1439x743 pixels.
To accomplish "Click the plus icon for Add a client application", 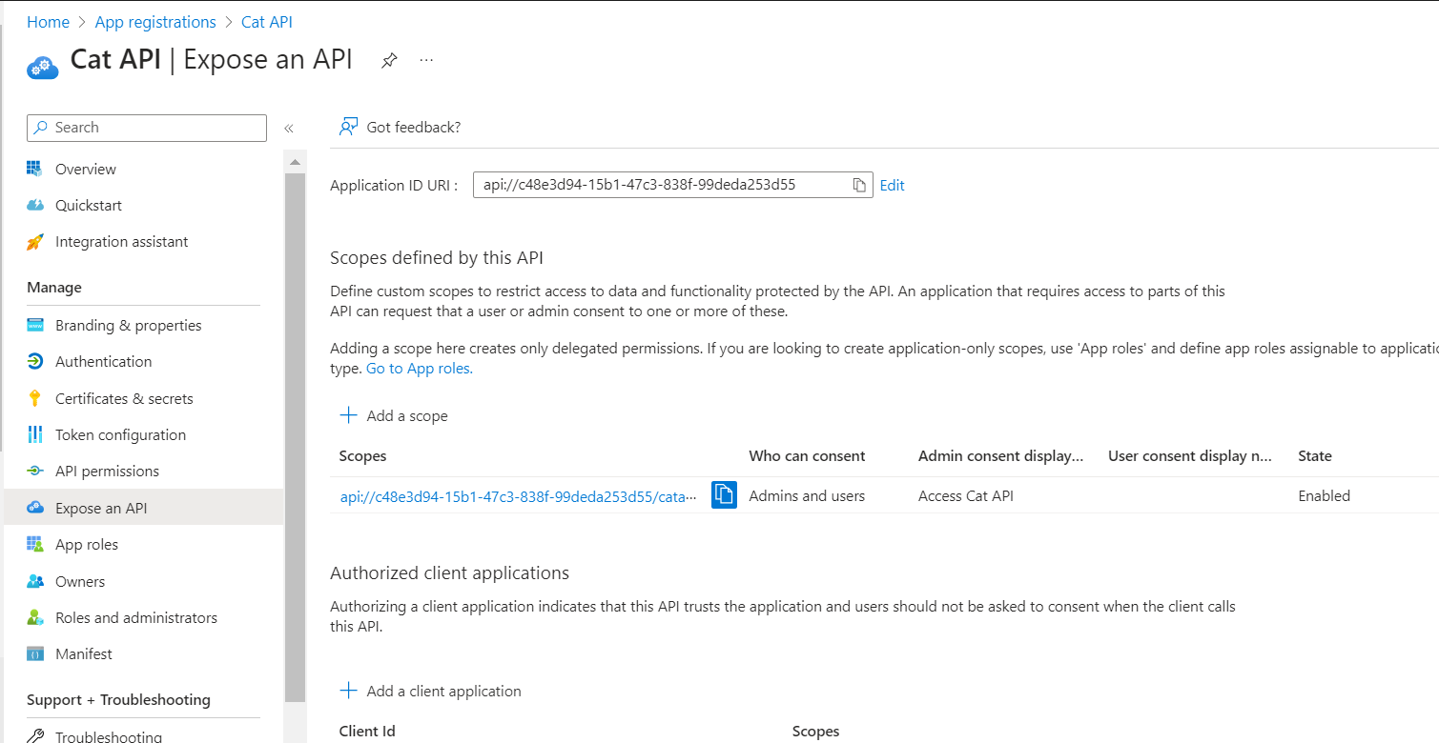I will tap(349, 691).
